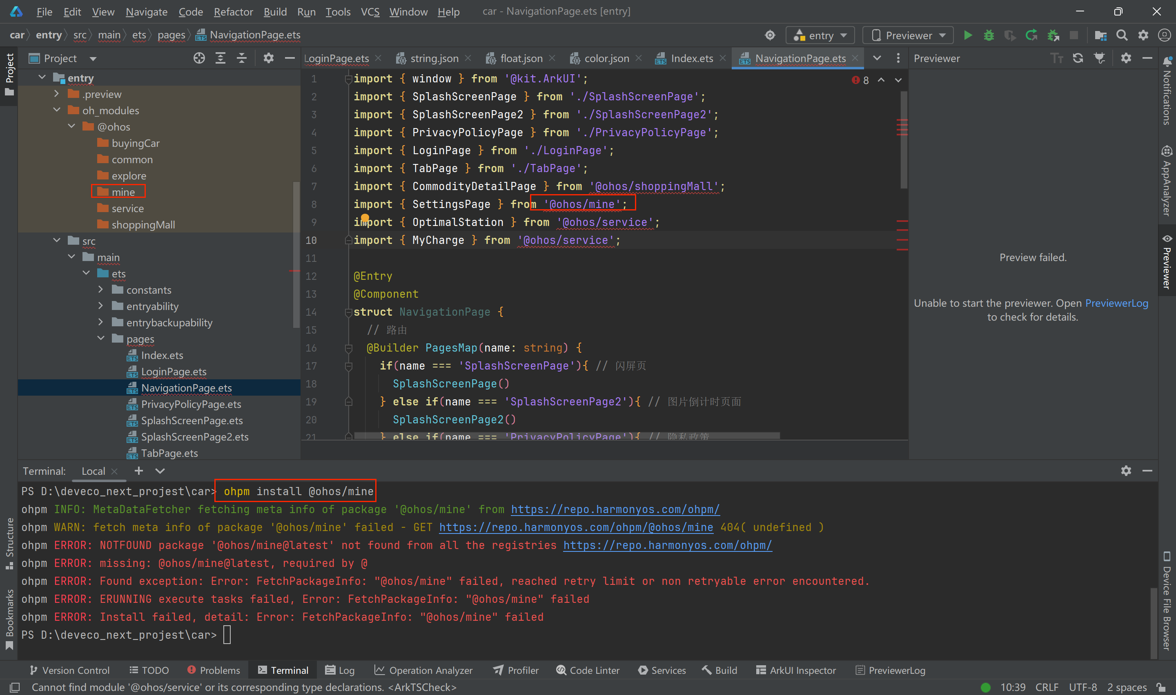The image size is (1176, 695).
Task: Open the VCS menu
Action: (370, 12)
